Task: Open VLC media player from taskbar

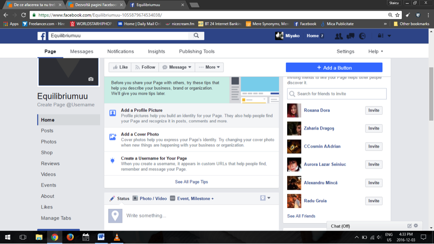Action: (x=117, y=237)
